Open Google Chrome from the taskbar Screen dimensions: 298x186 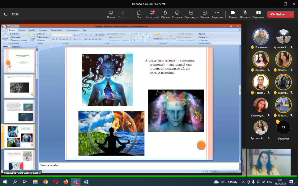pyautogui.click(x=45, y=182)
